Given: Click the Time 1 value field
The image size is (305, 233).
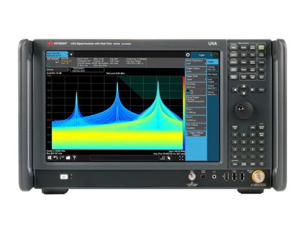Looking at the screenshot, I should tap(196, 112).
